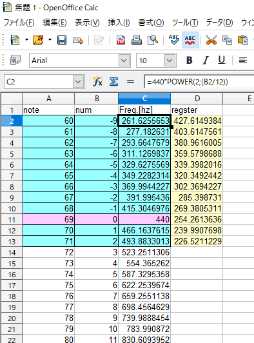The height and width of the screenshot is (343, 254).
Task: Click the Edit file icon
Action: click(x=99, y=40)
